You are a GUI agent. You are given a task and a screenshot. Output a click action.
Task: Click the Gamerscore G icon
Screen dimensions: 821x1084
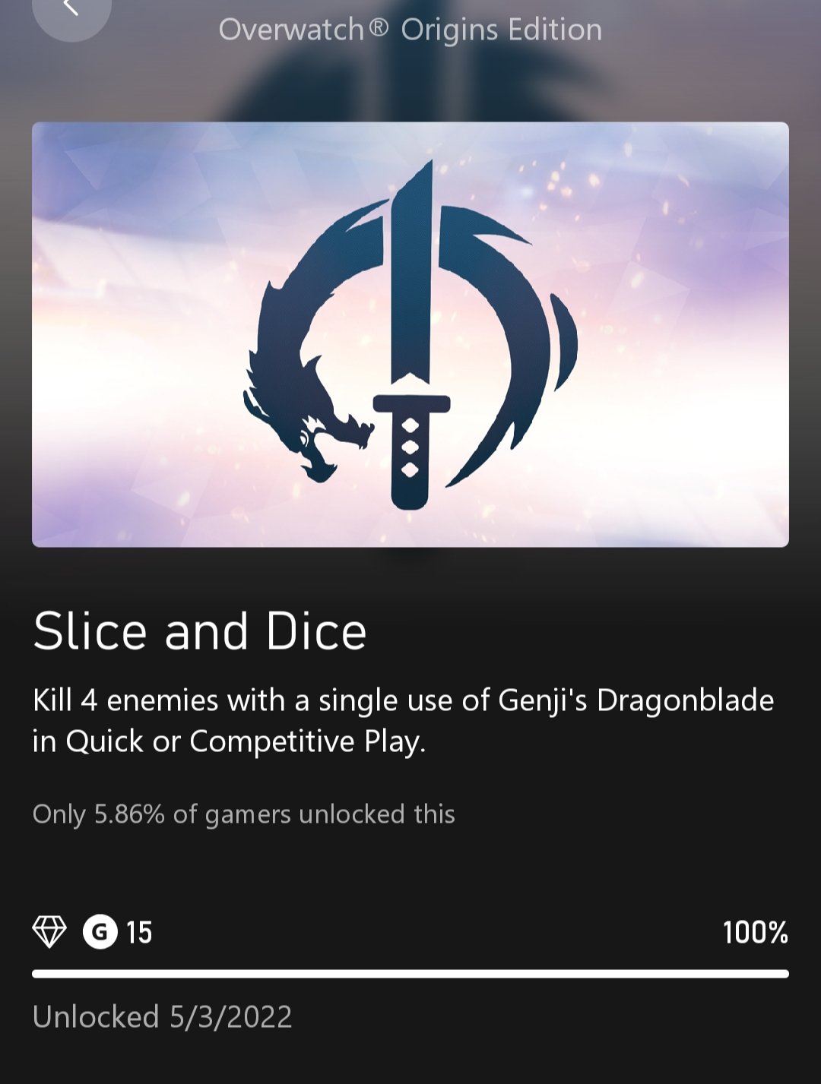pyautogui.click(x=100, y=932)
